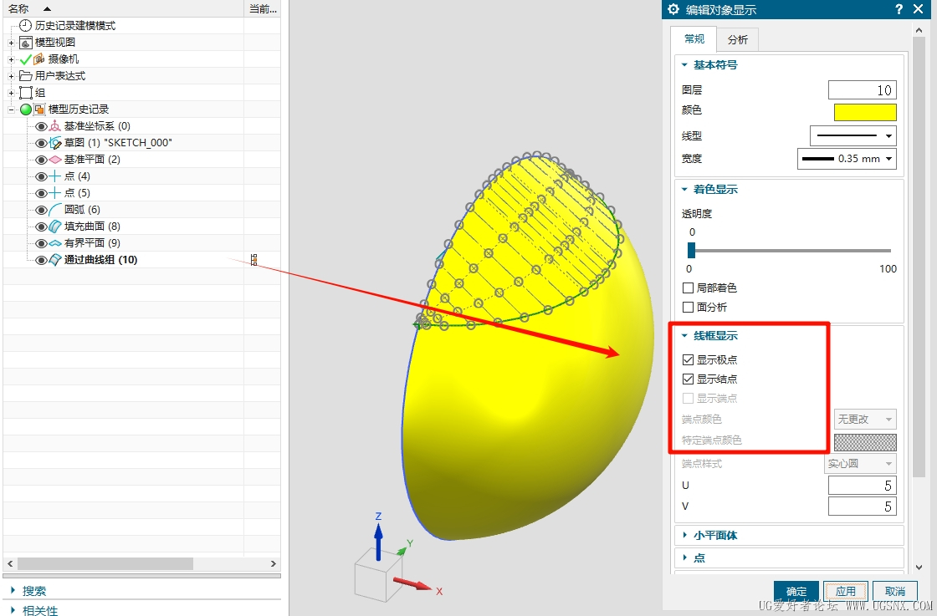Collapse the 线框显示 section
This screenshot has height=616, width=937.
coord(685,335)
